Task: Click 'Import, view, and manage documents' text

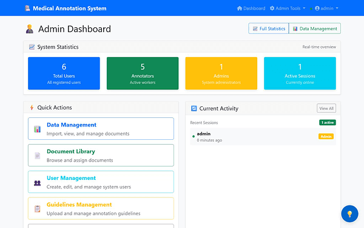Action: point(88,134)
